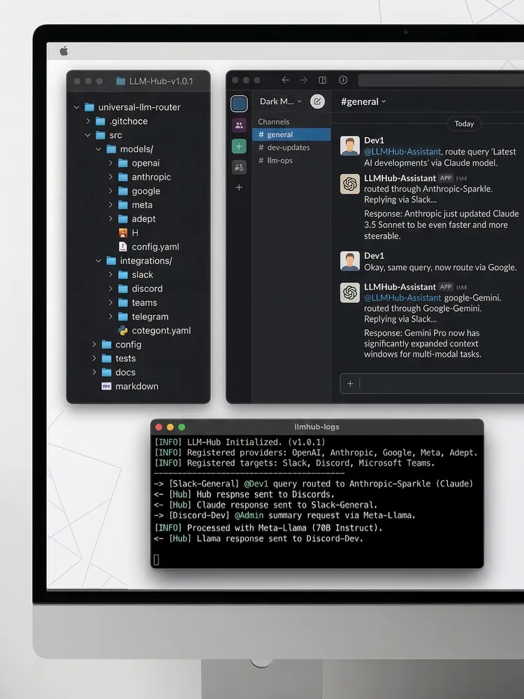
Task: Select the tests folder
Action: pos(119,359)
